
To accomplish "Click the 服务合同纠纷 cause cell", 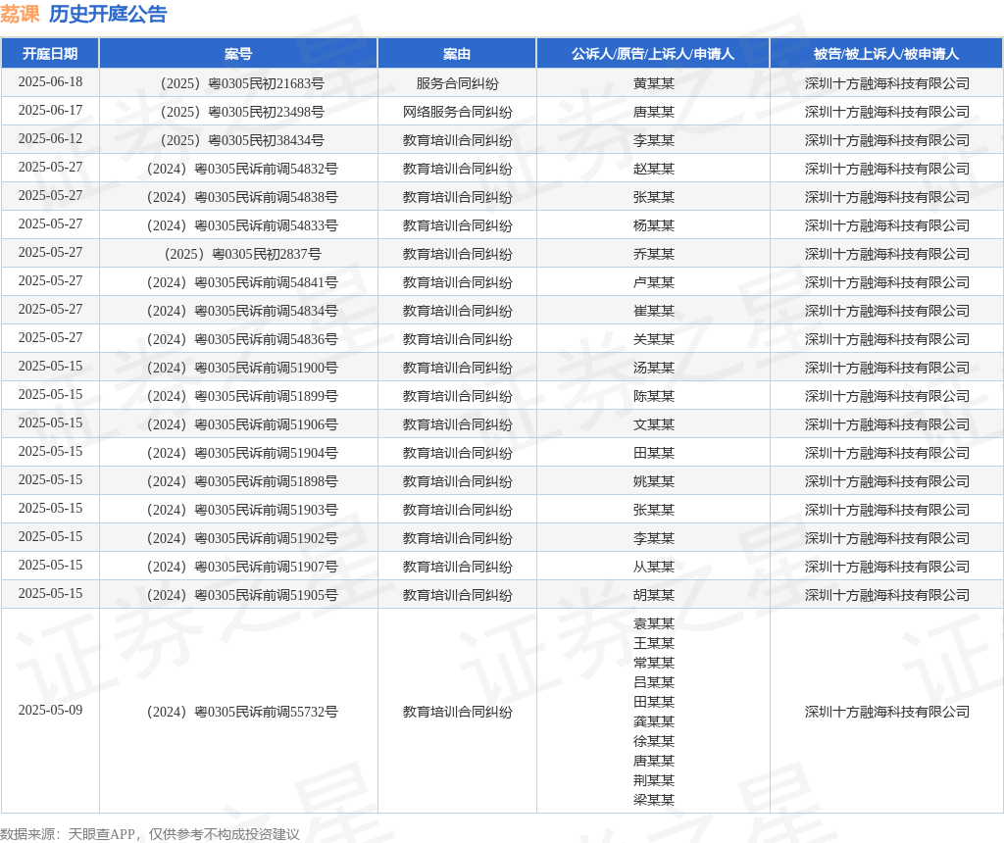I will 457,83.
